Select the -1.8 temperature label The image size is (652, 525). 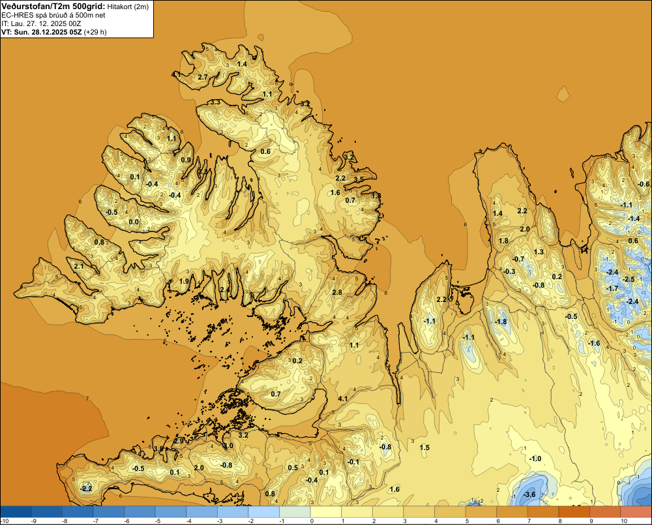pos(501,322)
